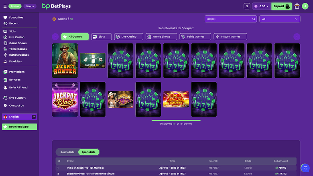Click the Odds column header
The image size is (313, 176).
click(x=248, y=161)
